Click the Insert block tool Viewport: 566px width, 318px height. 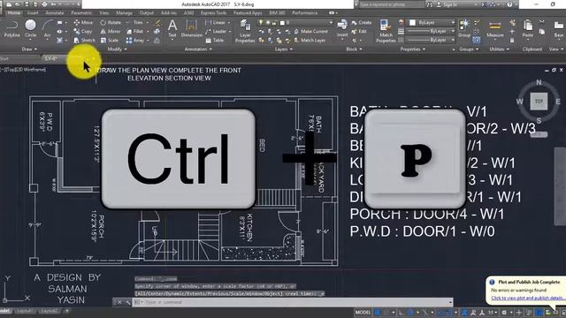pos(342,29)
